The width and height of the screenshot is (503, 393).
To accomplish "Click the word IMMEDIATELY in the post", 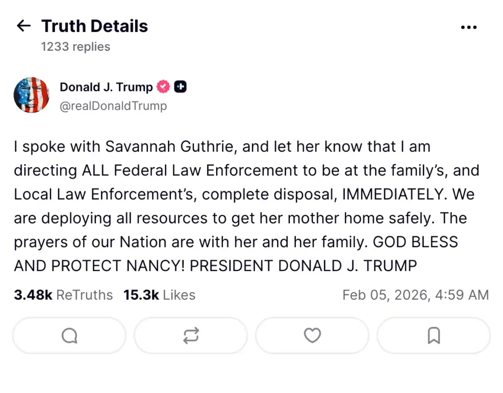I will point(395,194).
